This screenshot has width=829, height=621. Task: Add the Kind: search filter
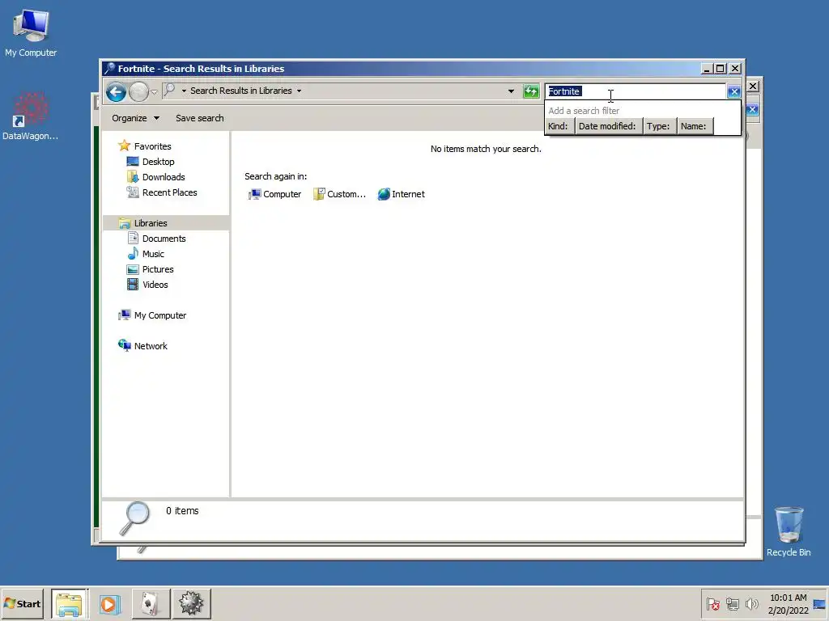pos(558,126)
